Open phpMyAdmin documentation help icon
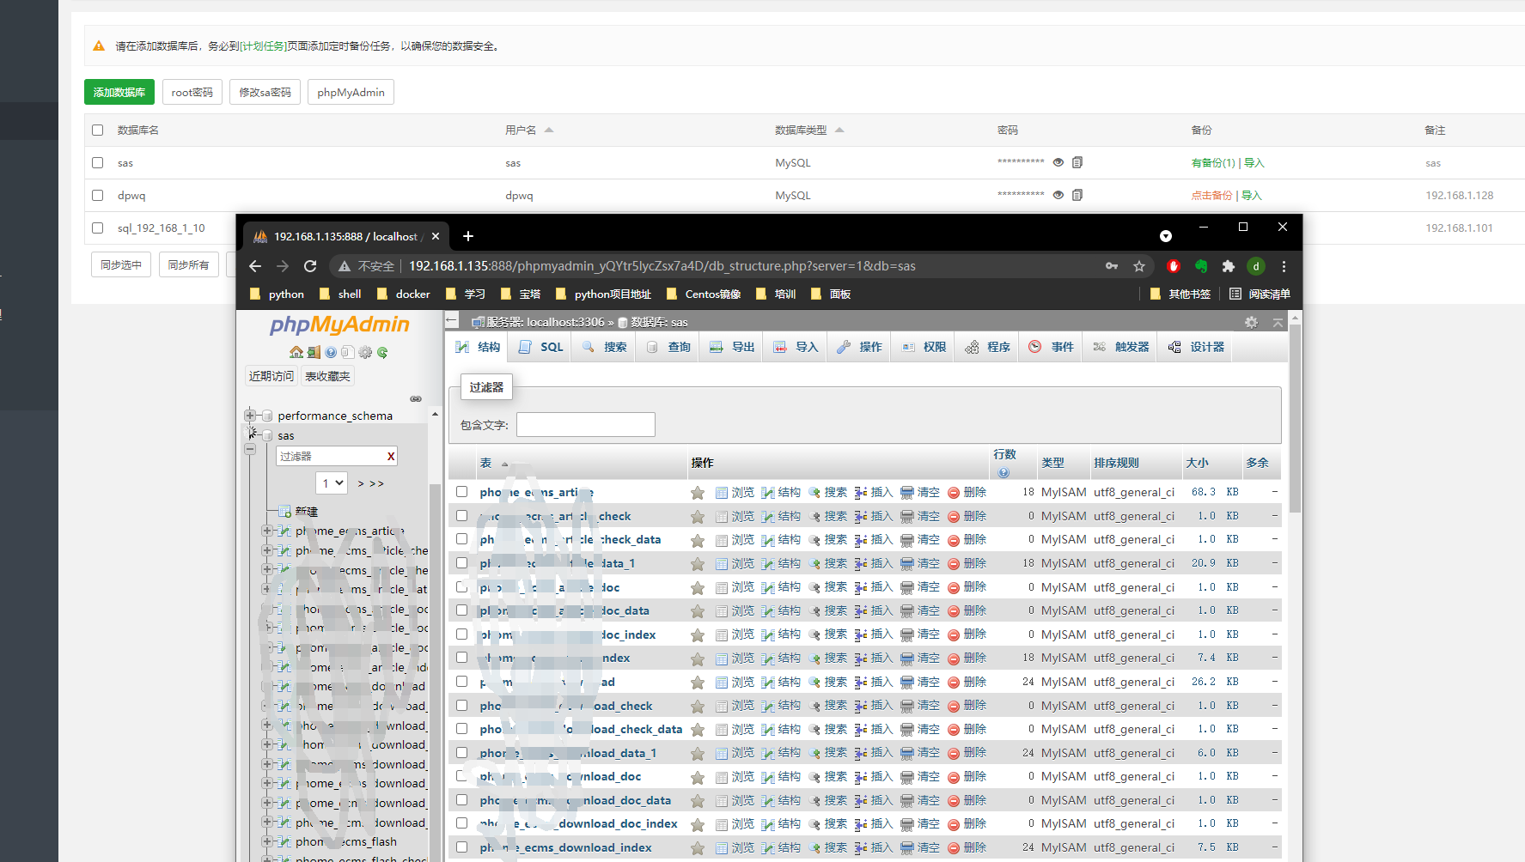 pyautogui.click(x=331, y=352)
